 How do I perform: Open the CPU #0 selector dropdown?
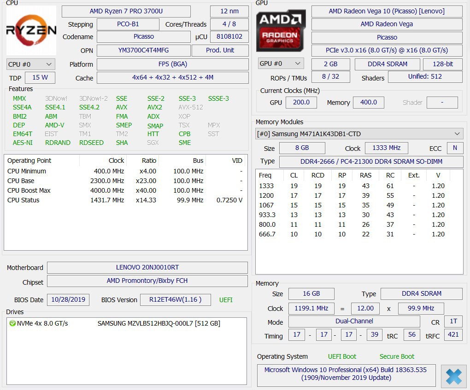click(30, 64)
